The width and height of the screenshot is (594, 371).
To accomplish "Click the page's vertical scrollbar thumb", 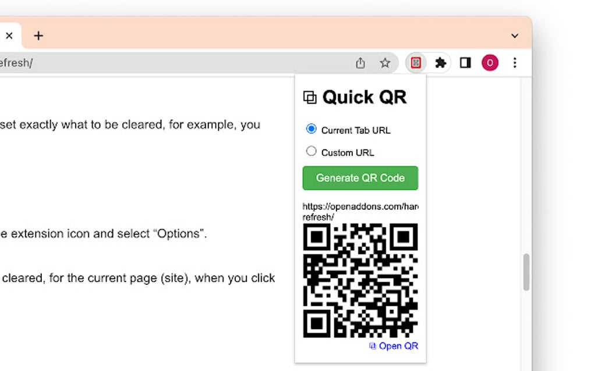I will 526,272.
